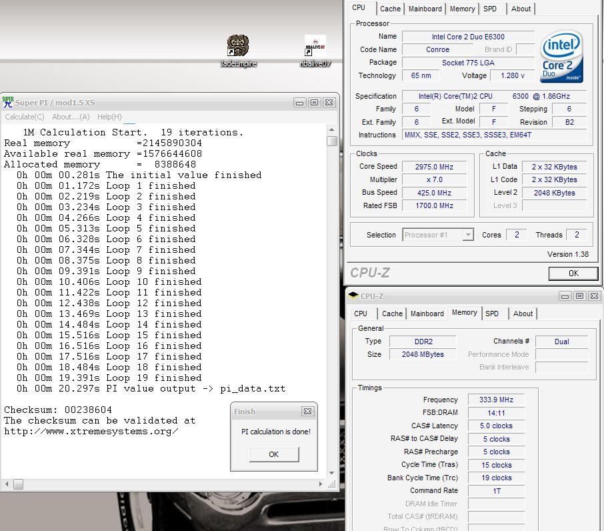Click the Threads value field

click(577, 235)
